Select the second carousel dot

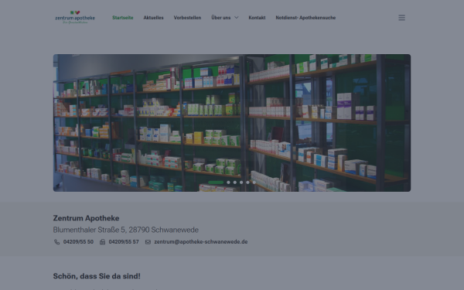pos(228,183)
